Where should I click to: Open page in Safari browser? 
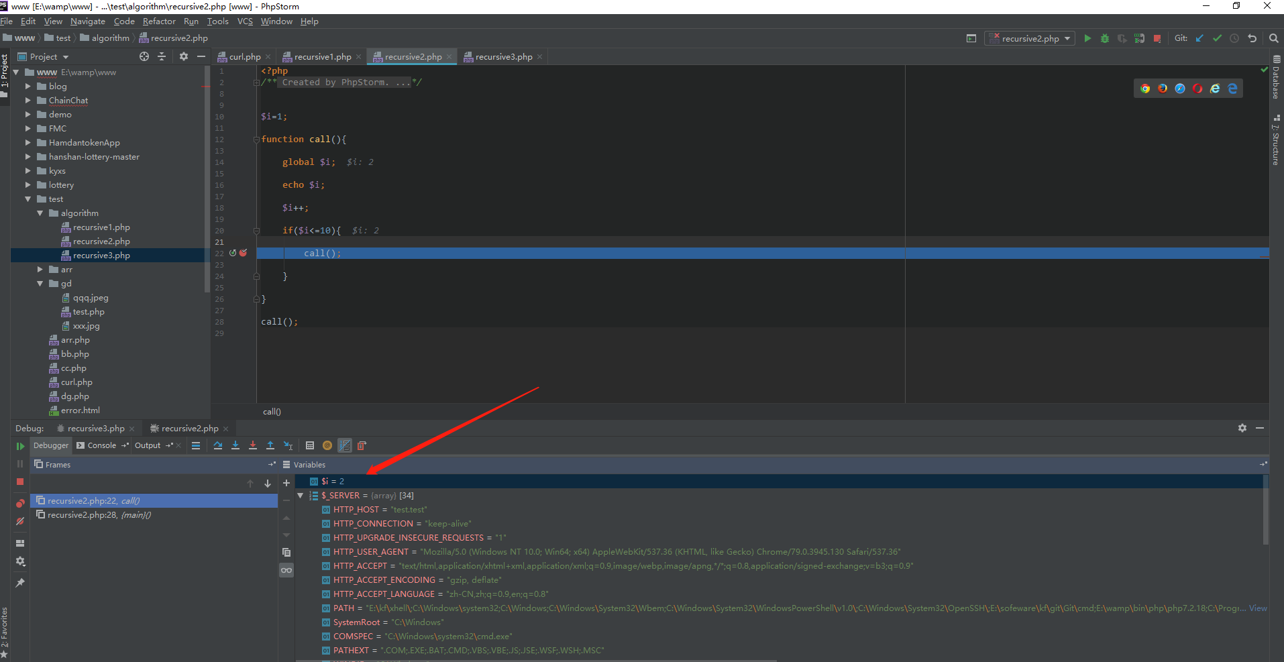(x=1180, y=89)
